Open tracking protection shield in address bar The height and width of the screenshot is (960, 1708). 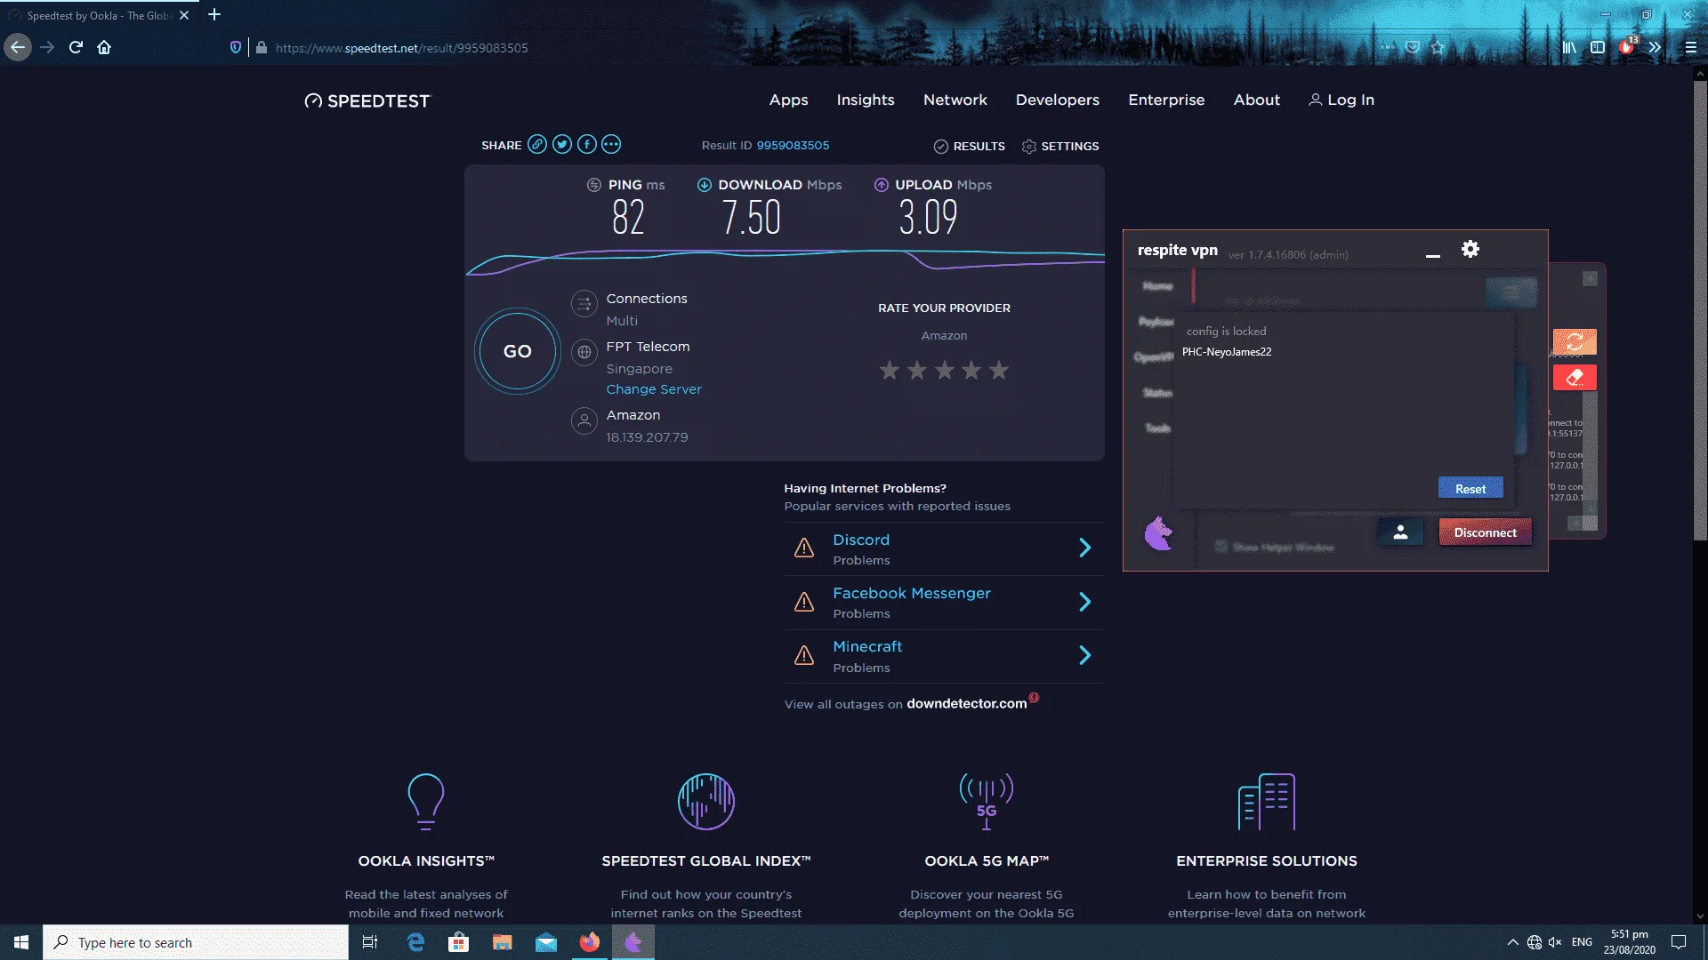[236, 47]
